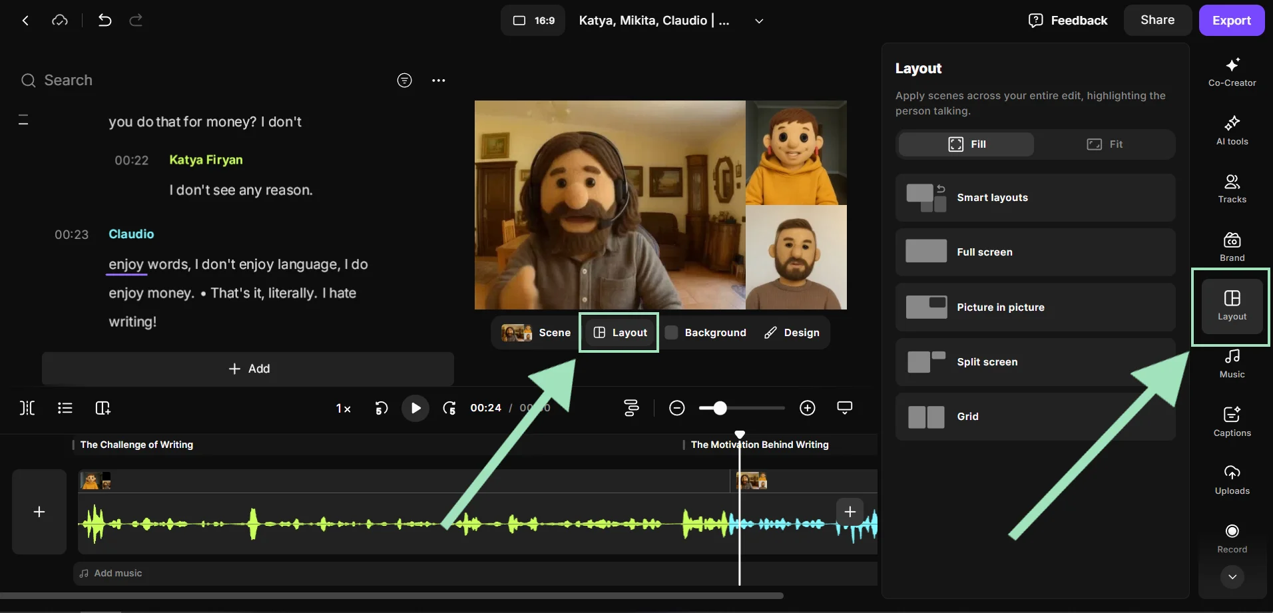The height and width of the screenshot is (613, 1273).
Task: Open Layout in the right sidebar
Action: (1232, 306)
